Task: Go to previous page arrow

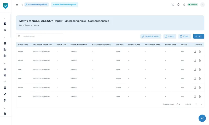Action: [196, 104]
